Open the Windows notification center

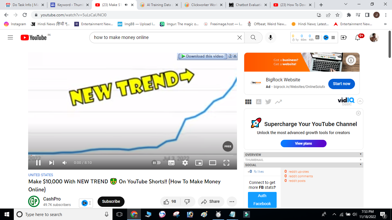[383, 214]
